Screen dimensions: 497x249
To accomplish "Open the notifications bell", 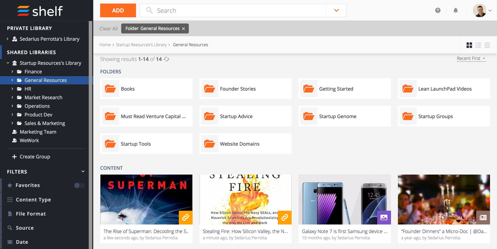I will (456, 10).
